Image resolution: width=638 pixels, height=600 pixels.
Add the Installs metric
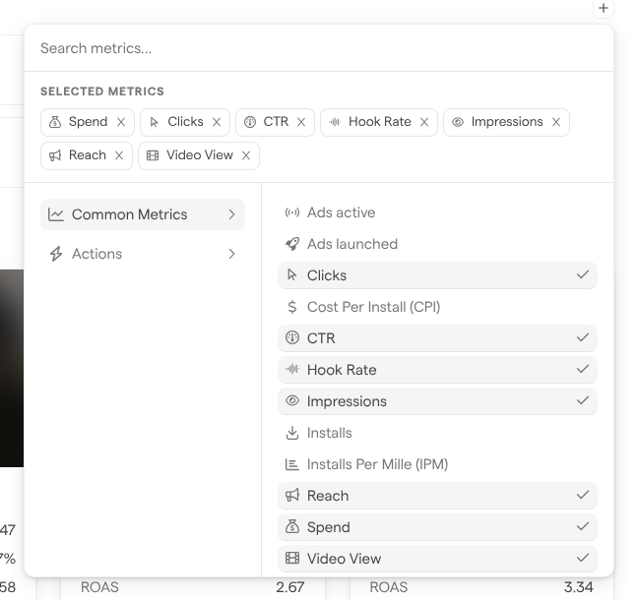[x=437, y=433]
